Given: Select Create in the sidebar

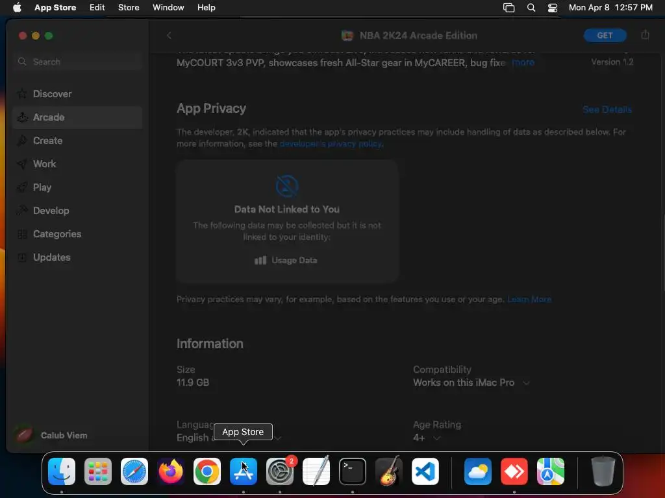Looking at the screenshot, I should point(77,141).
